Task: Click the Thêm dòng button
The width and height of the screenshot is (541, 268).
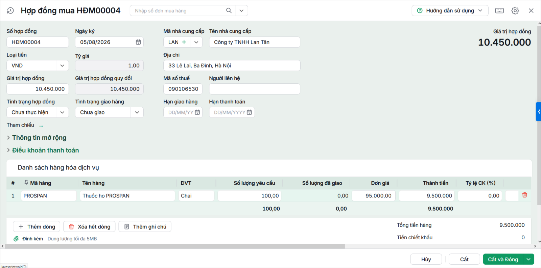Action: tap(37, 226)
